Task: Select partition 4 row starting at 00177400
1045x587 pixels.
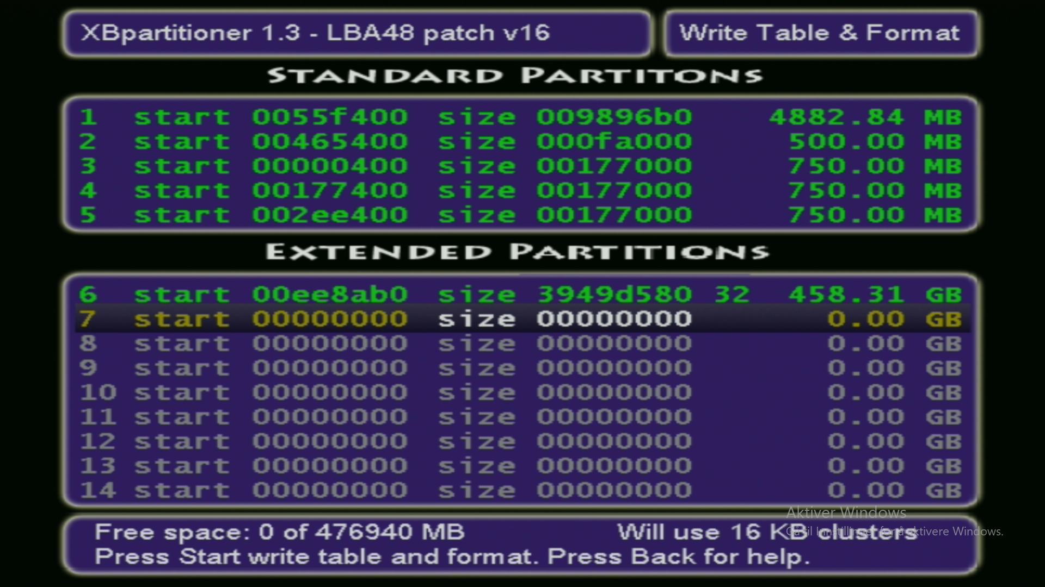Action: coord(520,190)
